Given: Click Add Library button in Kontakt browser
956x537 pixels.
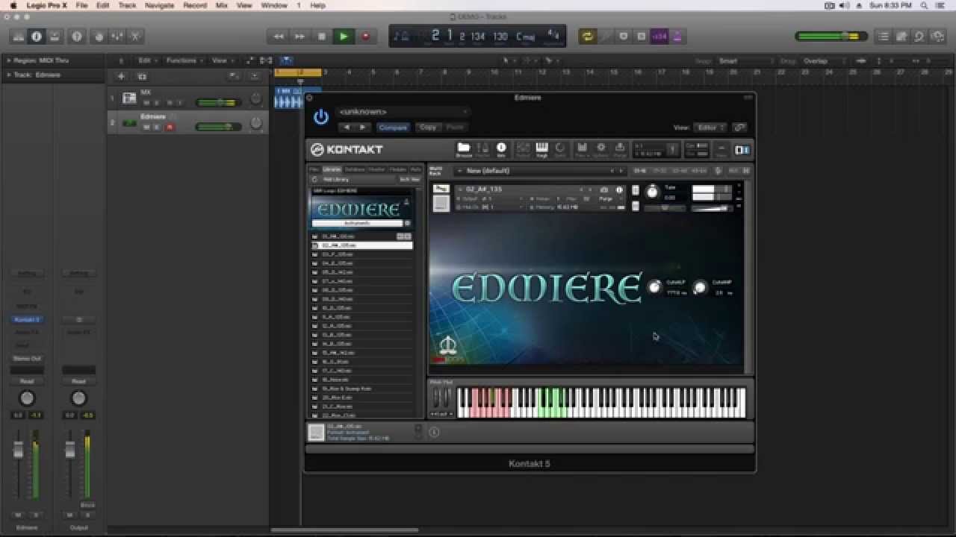Looking at the screenshot, I should point(335,179).
